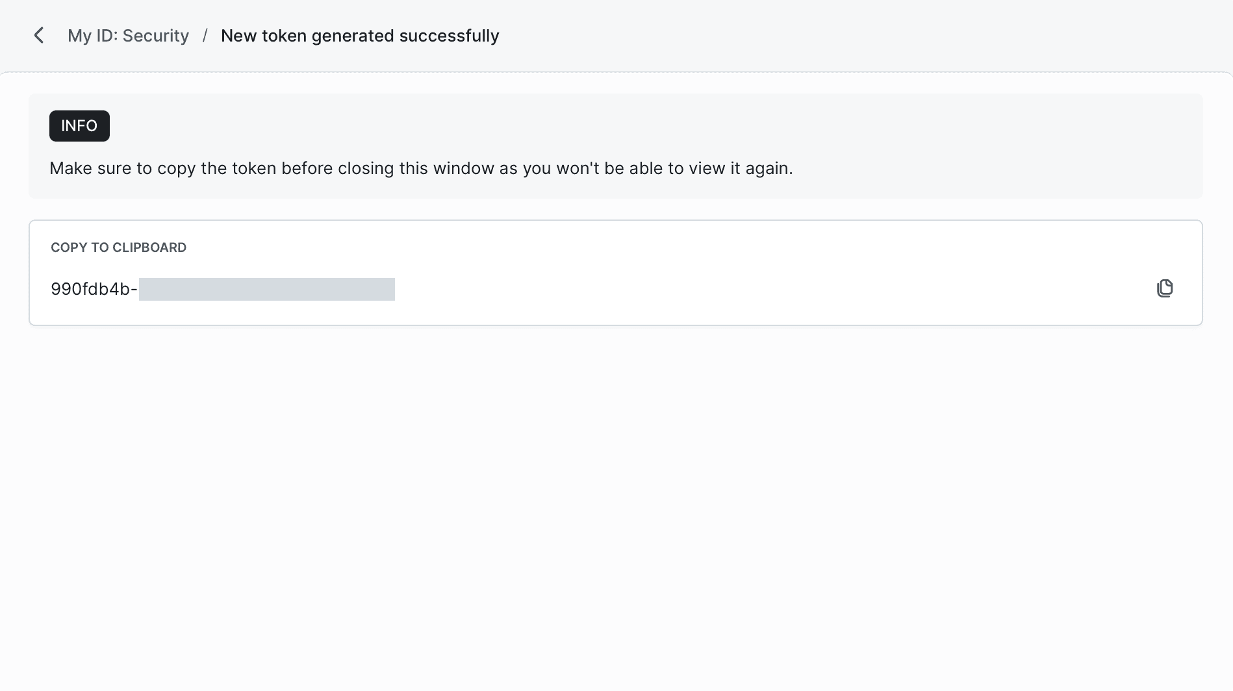Select the token starting with 990fdb4b
Image resolution: width=1233 pixels, height=691 pixels.
pos(94,289)
